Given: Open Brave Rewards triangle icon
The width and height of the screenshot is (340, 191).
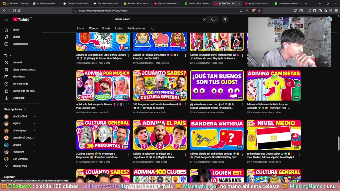Looking at the screenshot, I should (259, 11).
